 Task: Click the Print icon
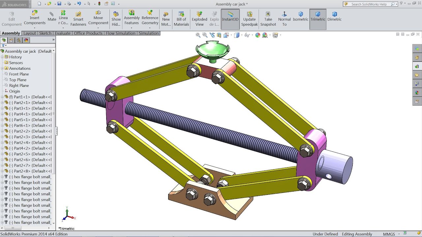[x=69, y=4]
